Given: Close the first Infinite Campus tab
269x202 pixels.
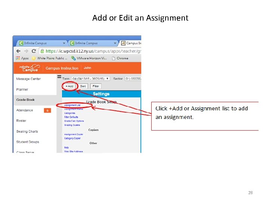Looking at the screenshot, I should coord(64,43).
